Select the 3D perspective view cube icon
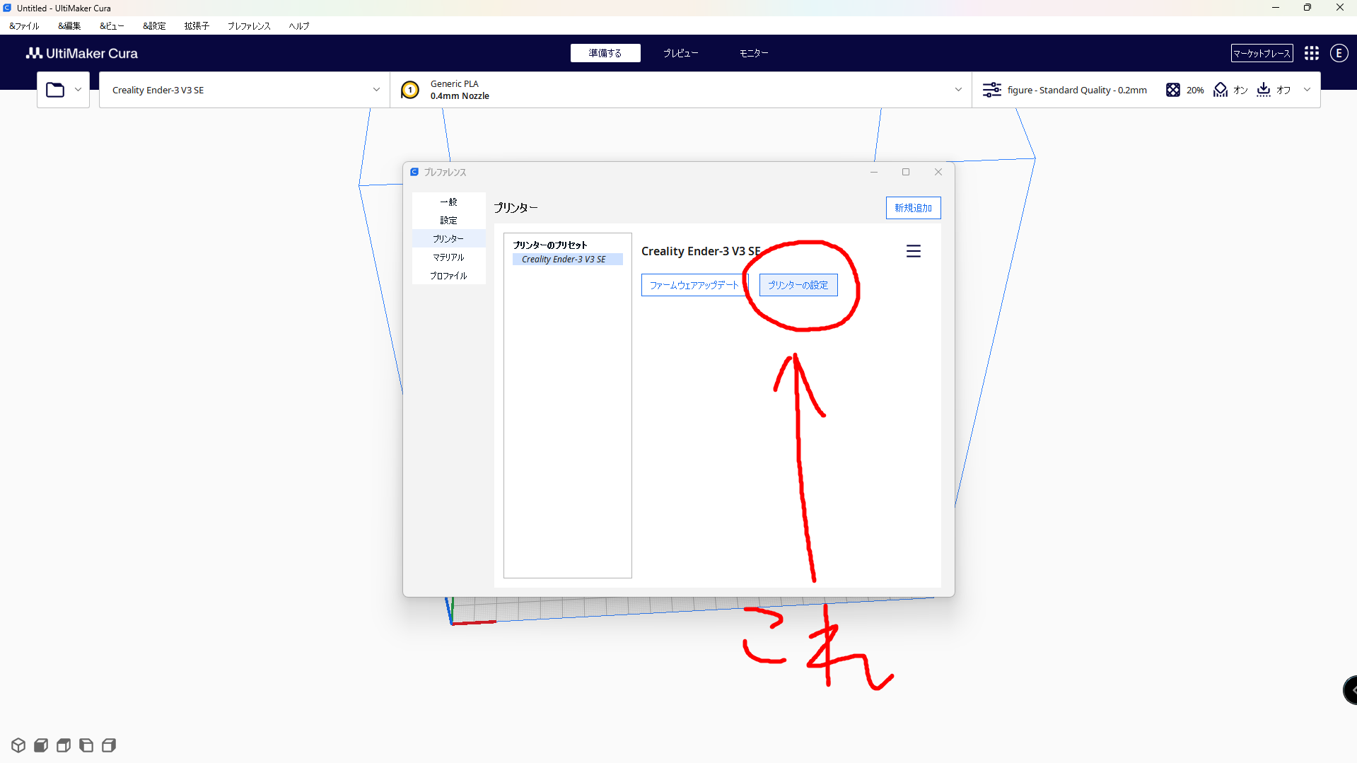The width and height of the screenshot is (1357, 763). pyautogui.click(x=18, y=745)
